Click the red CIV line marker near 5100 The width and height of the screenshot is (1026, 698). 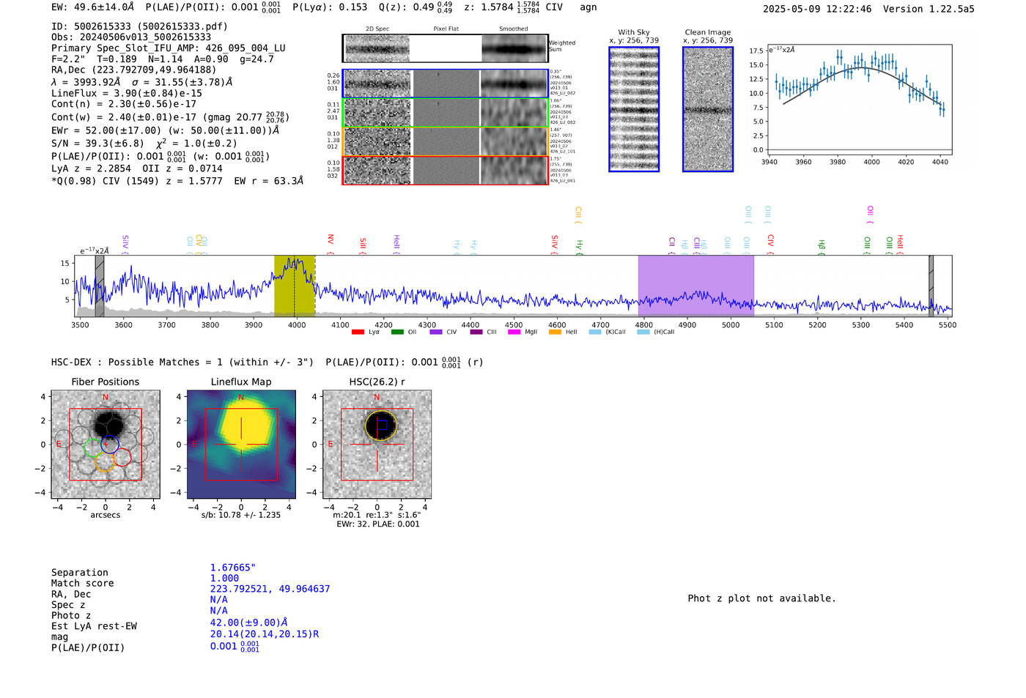770,243
